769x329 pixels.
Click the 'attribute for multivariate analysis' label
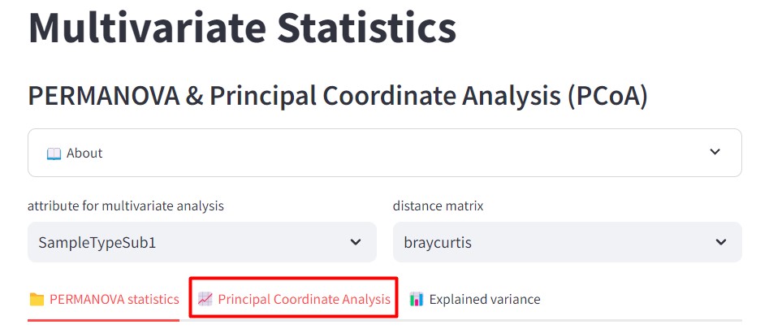126,206
